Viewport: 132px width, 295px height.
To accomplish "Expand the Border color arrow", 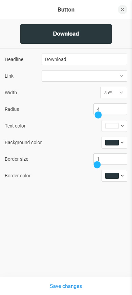I will (x=122, y=176).
